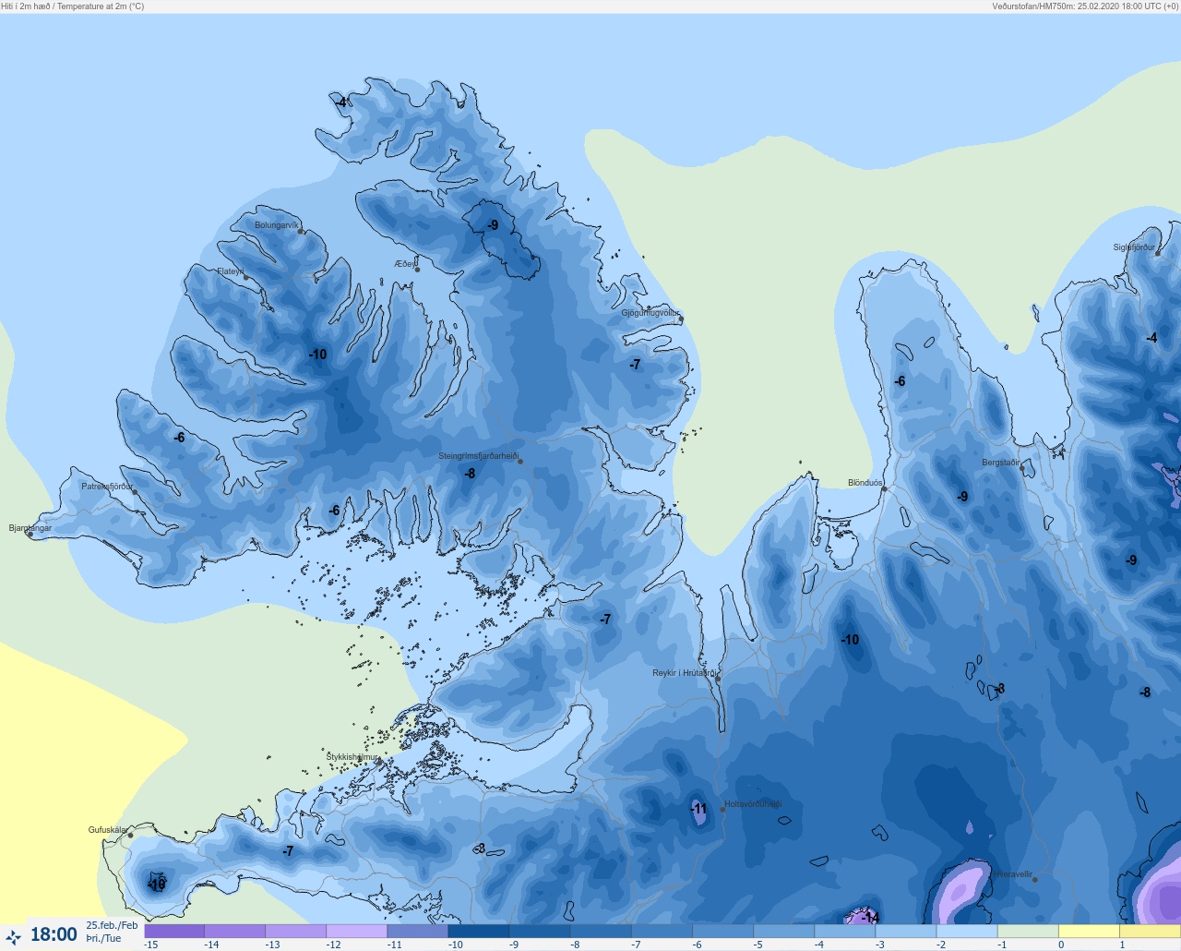Click the -7 value below Gjögurflugvöllur
Viewport: 1181px width, 951px height.
point(635,365)
